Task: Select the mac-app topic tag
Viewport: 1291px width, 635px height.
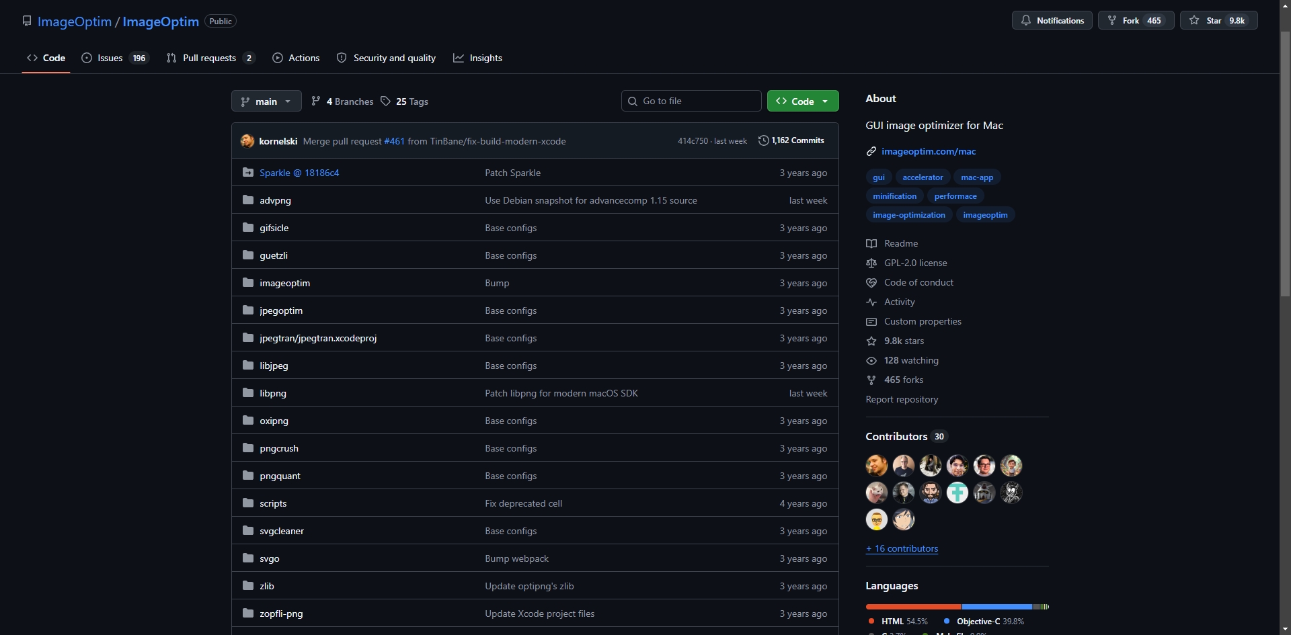Action: coord(977,177)
